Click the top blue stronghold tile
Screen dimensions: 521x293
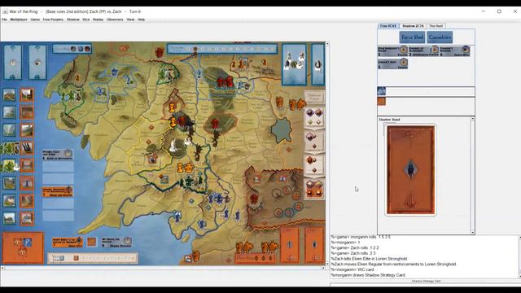9,95
